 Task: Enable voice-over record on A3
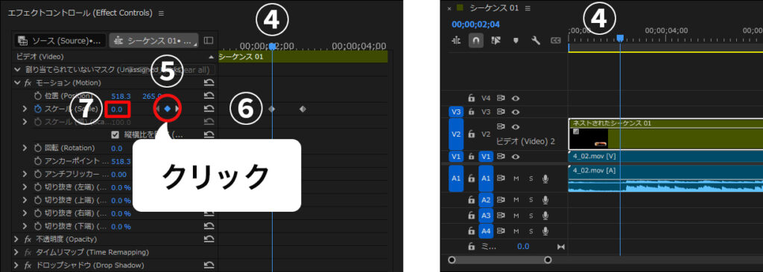(545, 216)
